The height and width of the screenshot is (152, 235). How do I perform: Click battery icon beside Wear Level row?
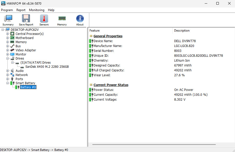(x=91, y=75)
